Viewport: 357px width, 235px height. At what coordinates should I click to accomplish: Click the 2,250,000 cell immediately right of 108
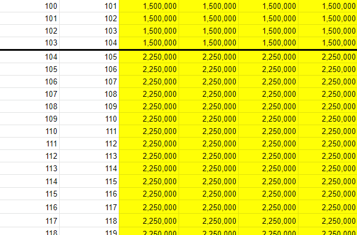click(149, 94)
